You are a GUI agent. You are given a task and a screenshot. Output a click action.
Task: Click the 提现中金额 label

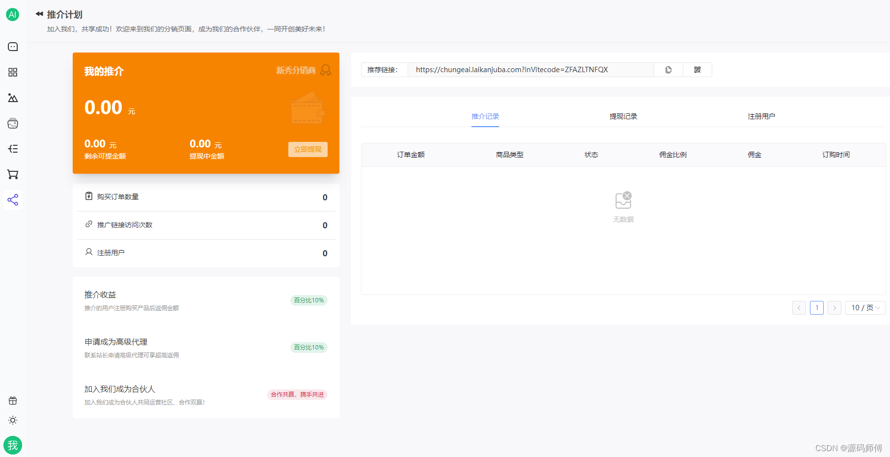point(207,156)
